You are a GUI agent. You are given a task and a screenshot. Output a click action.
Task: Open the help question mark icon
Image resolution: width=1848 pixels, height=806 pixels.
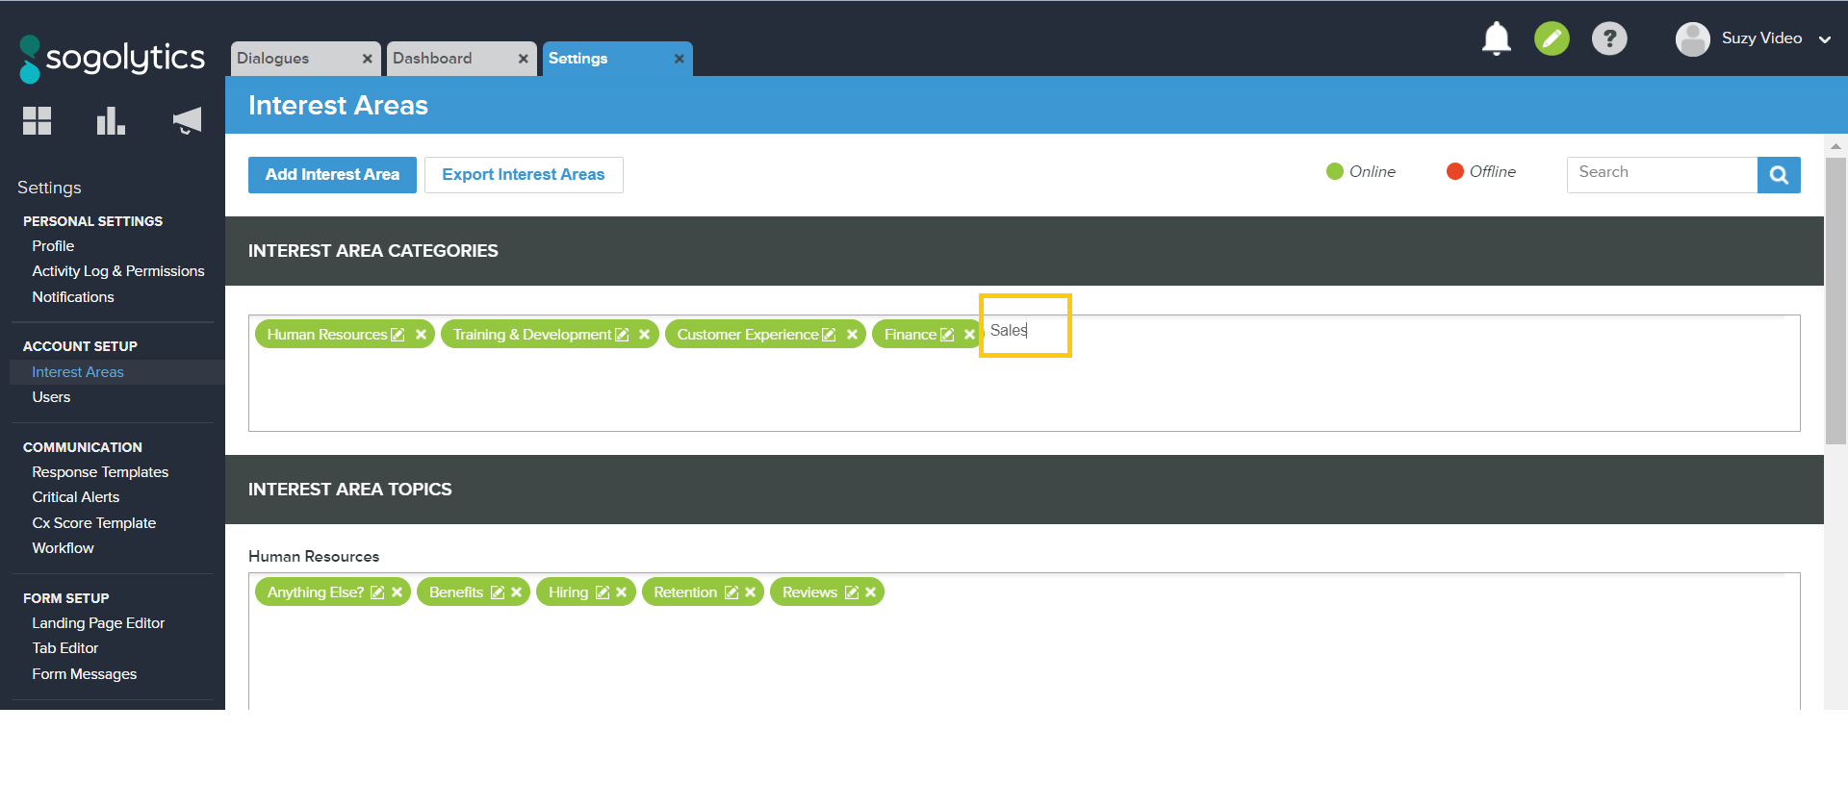pyautogui.click(x=1608, y=38)
